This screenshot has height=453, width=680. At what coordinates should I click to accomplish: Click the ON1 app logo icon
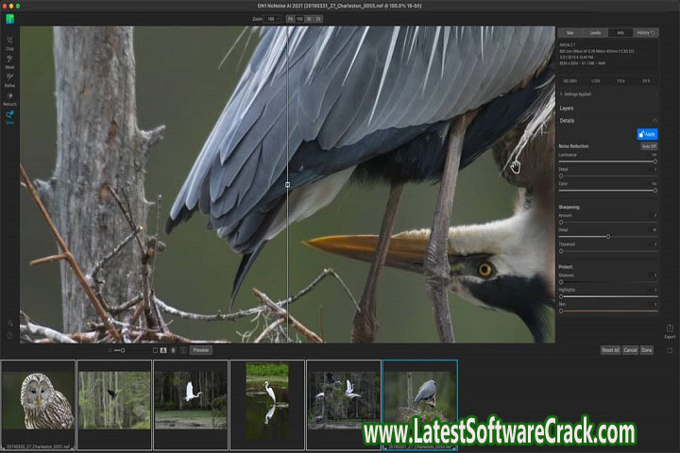click(10, 19)
